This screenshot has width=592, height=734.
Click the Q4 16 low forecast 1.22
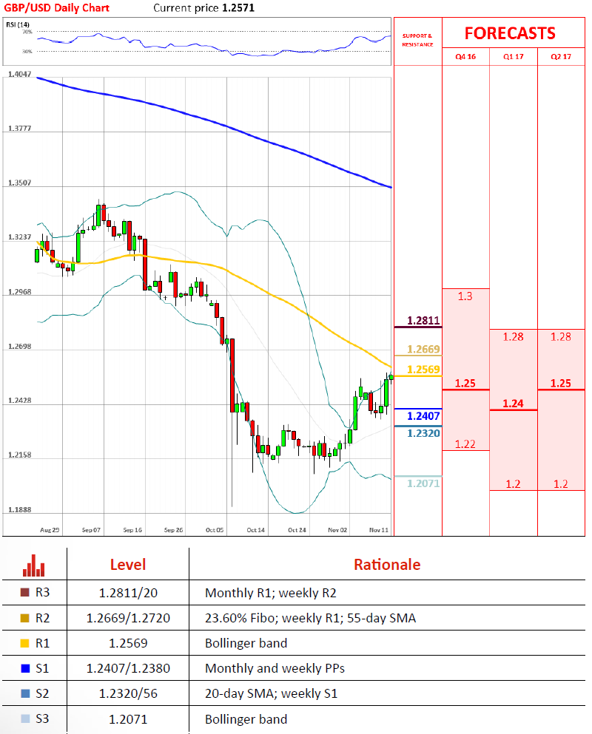click(x=465, y=444)
